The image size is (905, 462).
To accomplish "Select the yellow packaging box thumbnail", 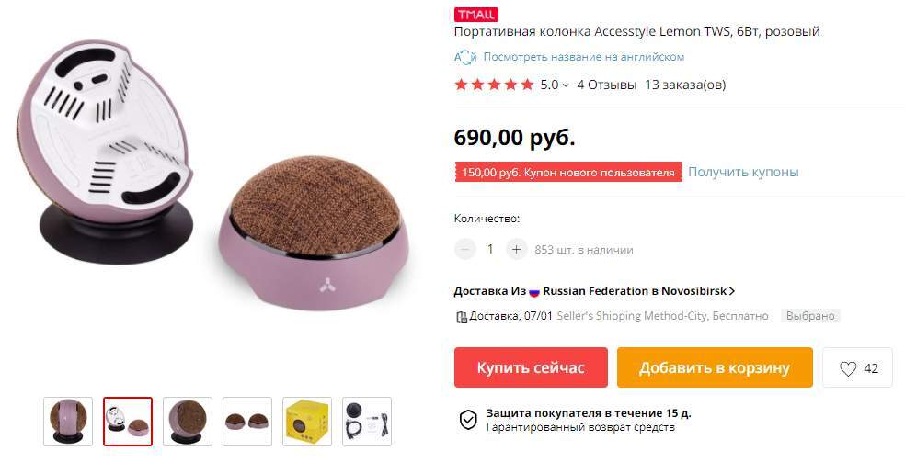I will (307, 422).
